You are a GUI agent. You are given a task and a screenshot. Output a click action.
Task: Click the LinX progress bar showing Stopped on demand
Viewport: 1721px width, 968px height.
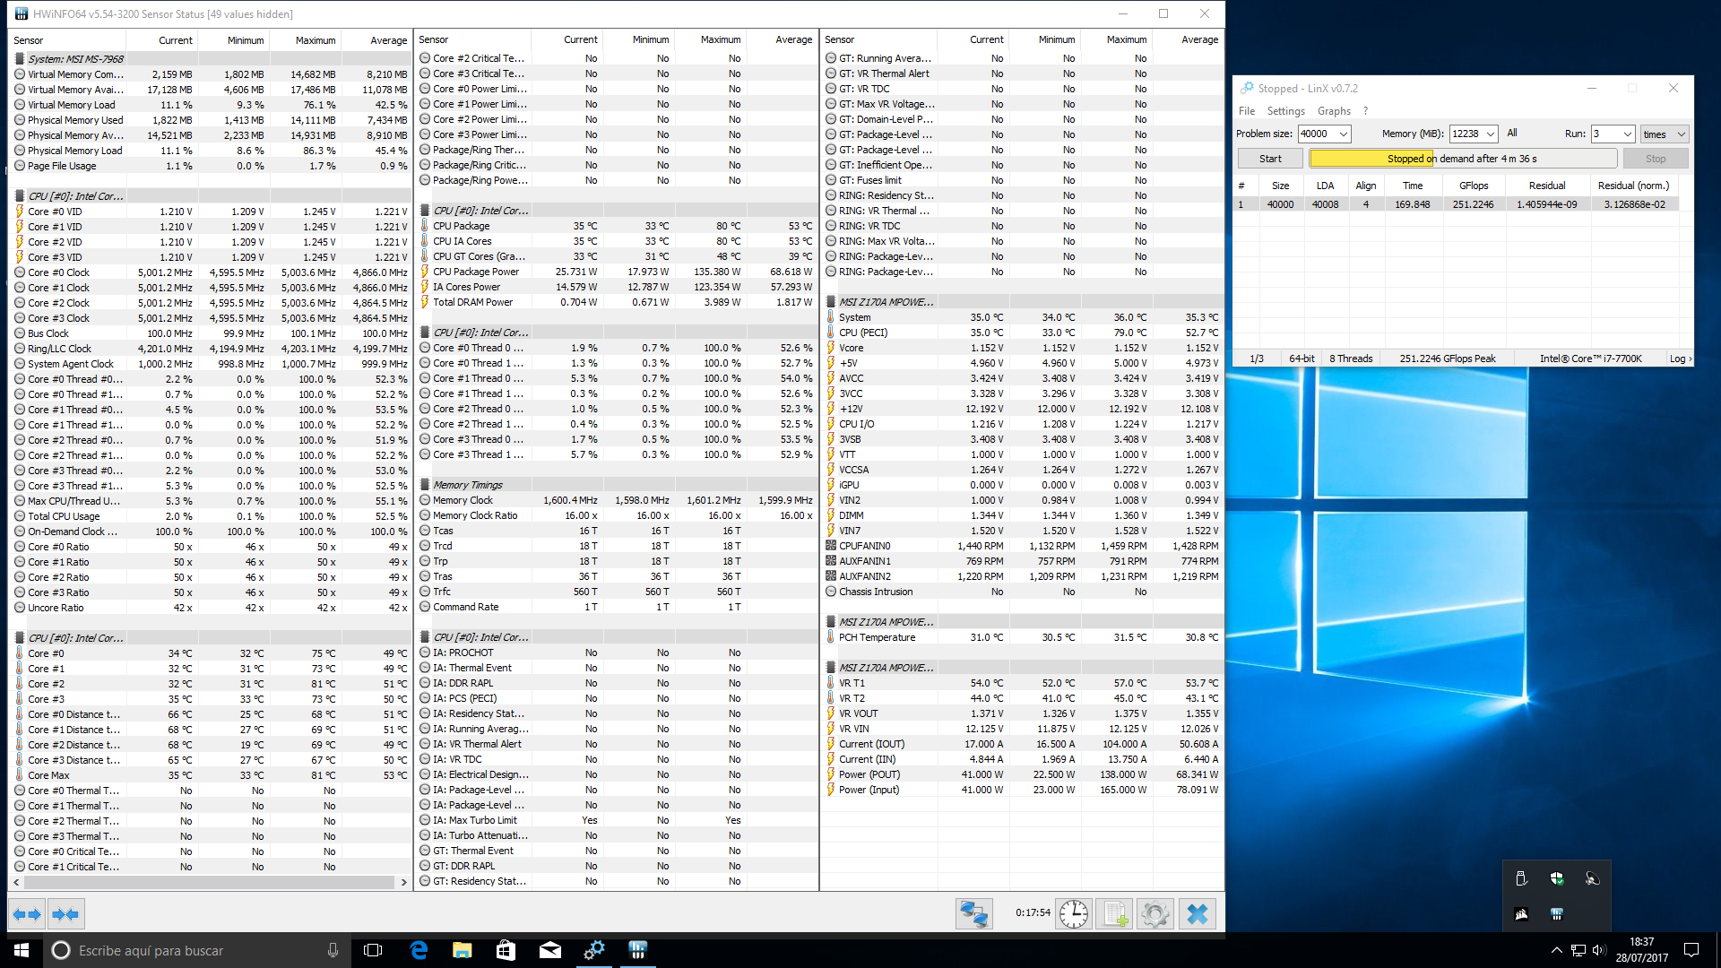coord(1463,159)
